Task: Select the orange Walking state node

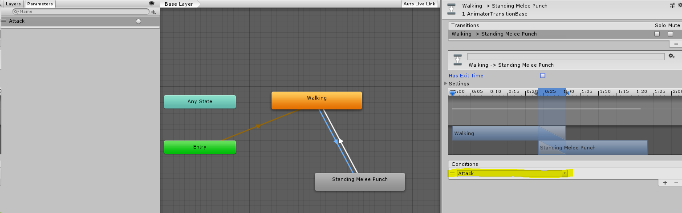Action: pyautogui.click(x=317, y=100)
